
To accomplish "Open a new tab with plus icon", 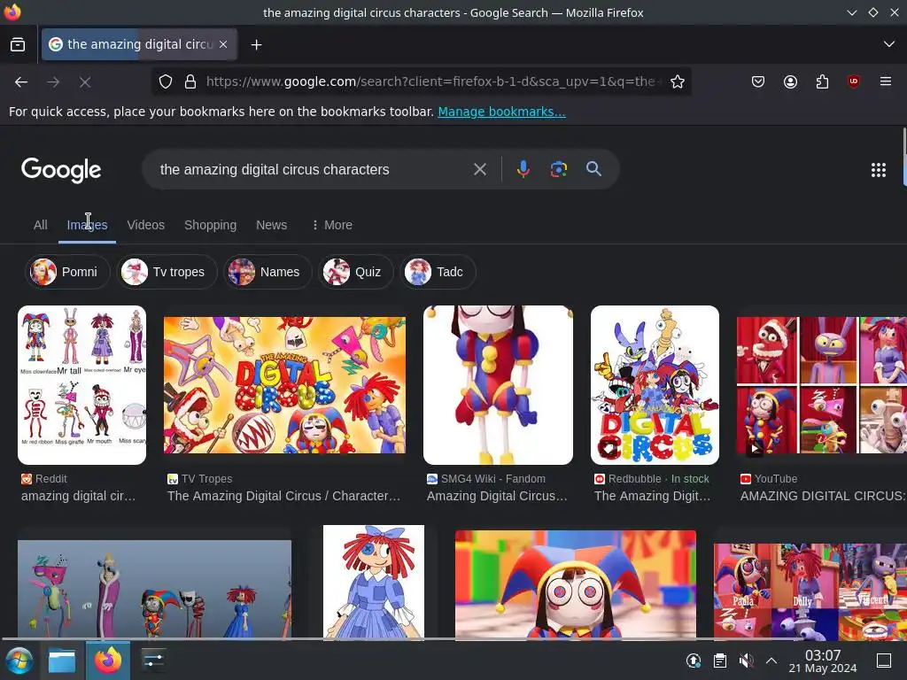I will [x=256, y=44].
